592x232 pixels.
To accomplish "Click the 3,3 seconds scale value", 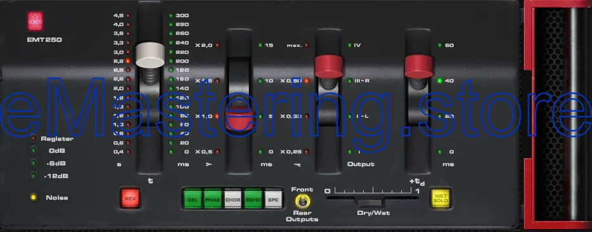I will click(x=118, y=42).
